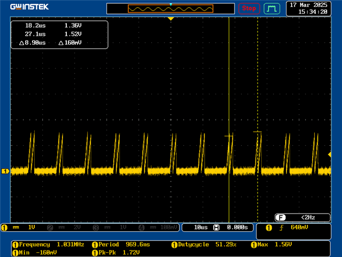Select channel 2 indicator showing 2V
The height and width of the screenshot is (257, 342).
pyautogui.click(x=64, y=228)
